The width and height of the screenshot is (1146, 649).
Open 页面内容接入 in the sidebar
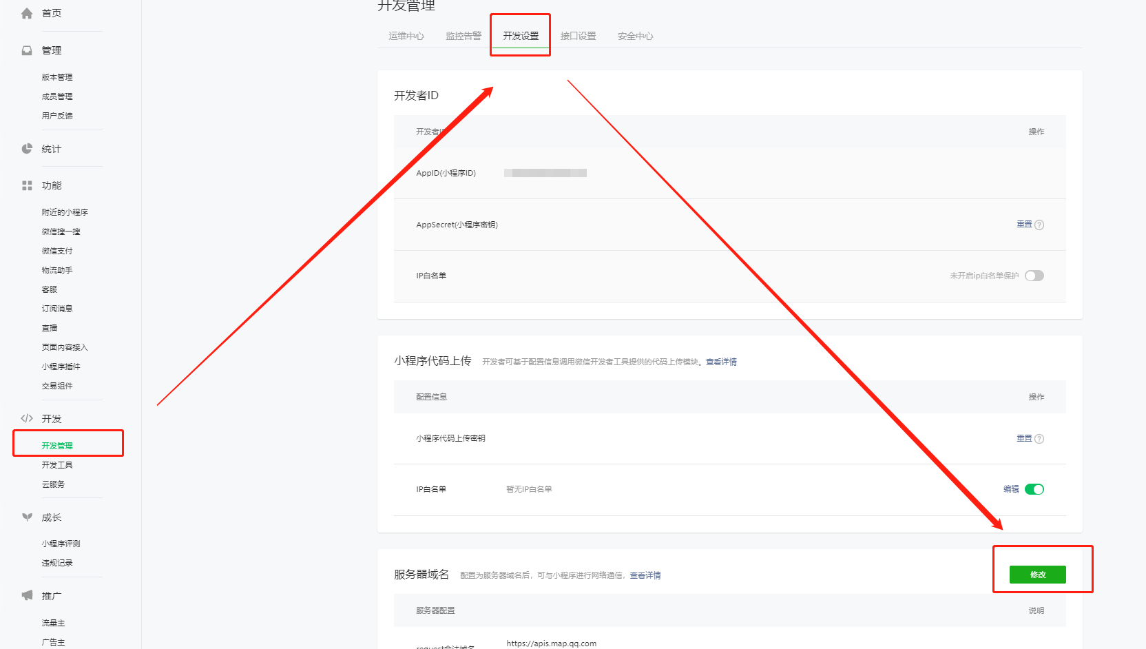(65, 347)
